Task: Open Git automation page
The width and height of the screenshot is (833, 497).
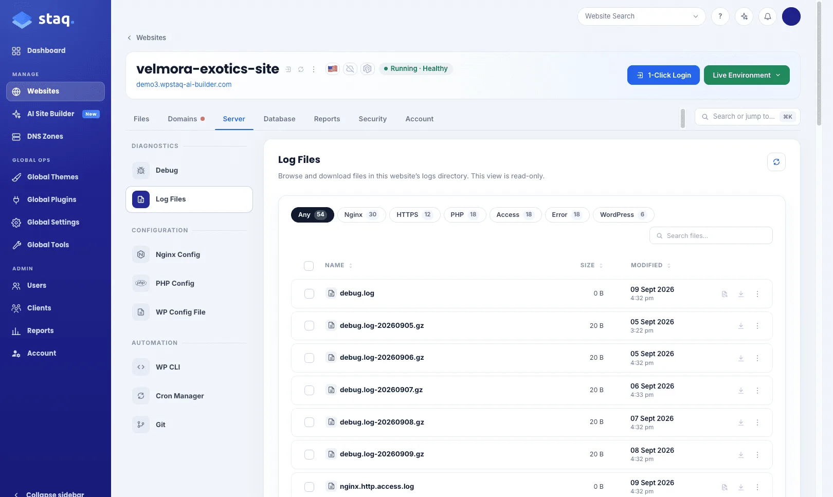Action: pyautogui.click(x=189, y=425)
